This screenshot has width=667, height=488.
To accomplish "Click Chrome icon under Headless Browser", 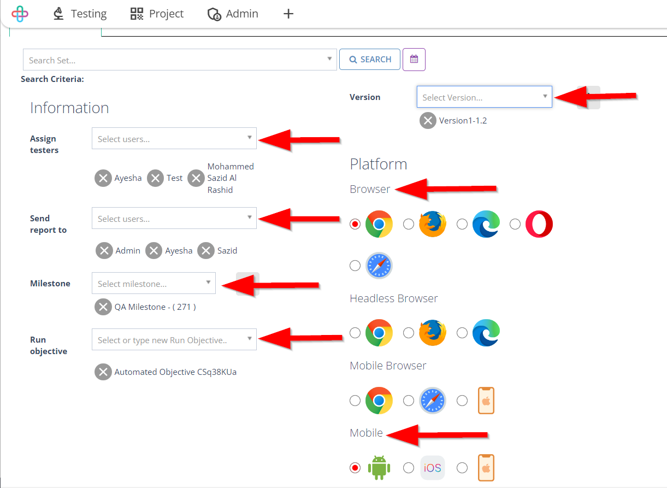I will 379,333.
